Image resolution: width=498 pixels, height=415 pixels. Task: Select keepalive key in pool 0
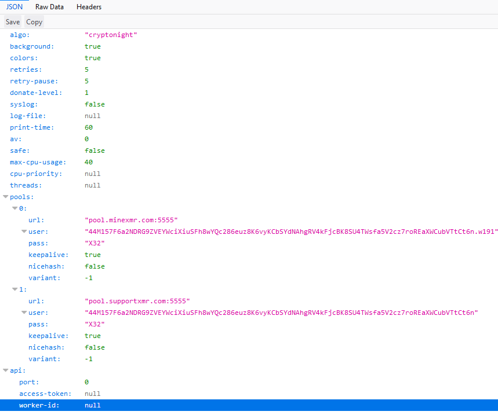coord(49,255)
